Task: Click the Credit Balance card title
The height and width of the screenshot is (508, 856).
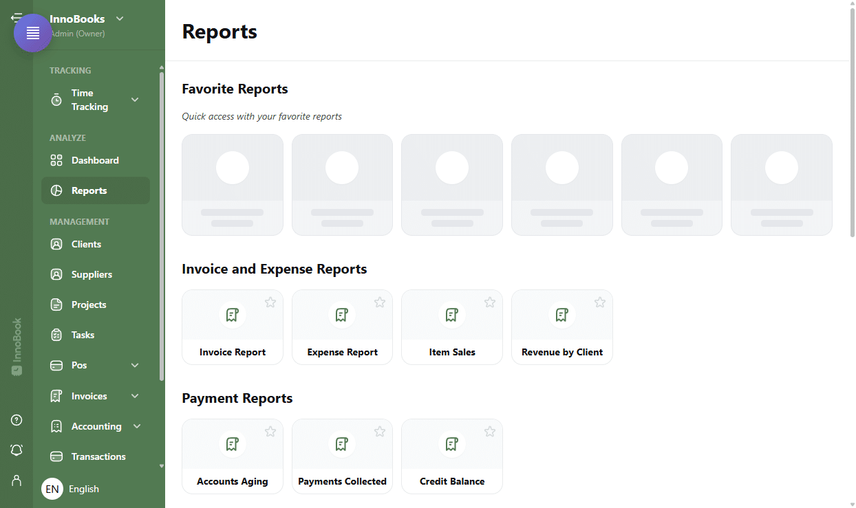Action: pyautogui.click(x=452, y=481)
